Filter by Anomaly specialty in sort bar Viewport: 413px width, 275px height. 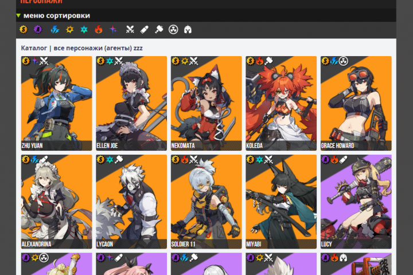coord(173,29)
